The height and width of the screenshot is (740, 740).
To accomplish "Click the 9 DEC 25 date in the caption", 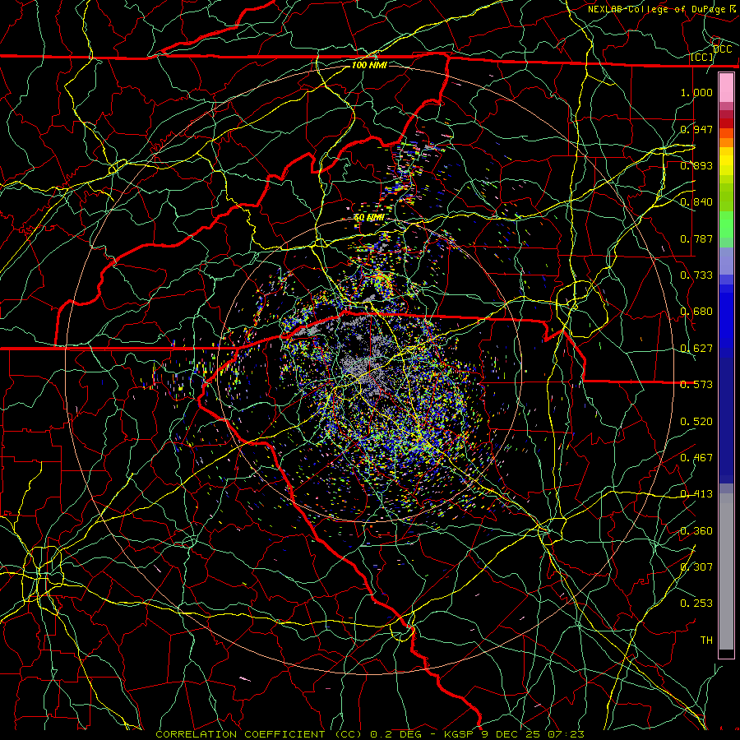I will tap(511, 734).
